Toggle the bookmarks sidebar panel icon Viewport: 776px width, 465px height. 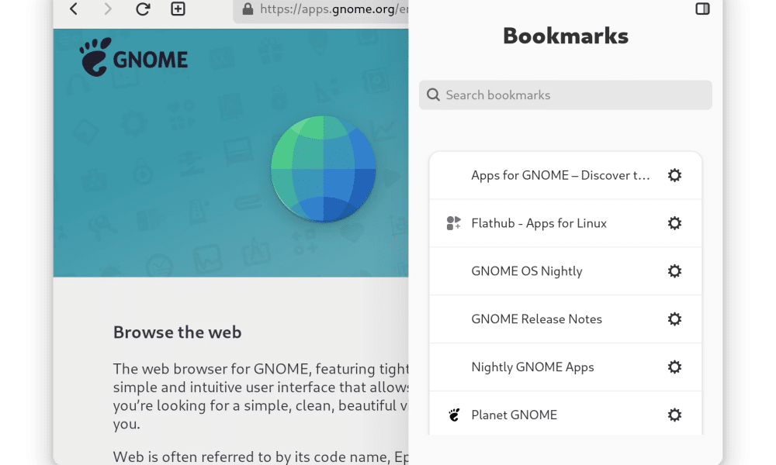click(702, 9)
